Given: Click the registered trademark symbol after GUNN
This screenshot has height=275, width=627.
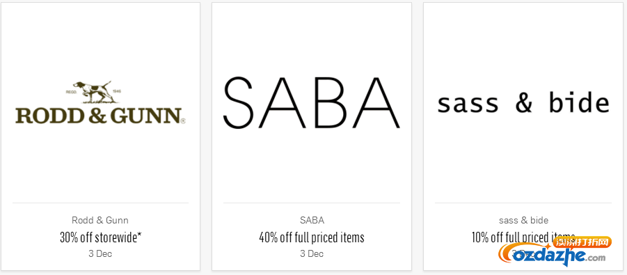Looking at the screenshot, I should tap(183, 120).
